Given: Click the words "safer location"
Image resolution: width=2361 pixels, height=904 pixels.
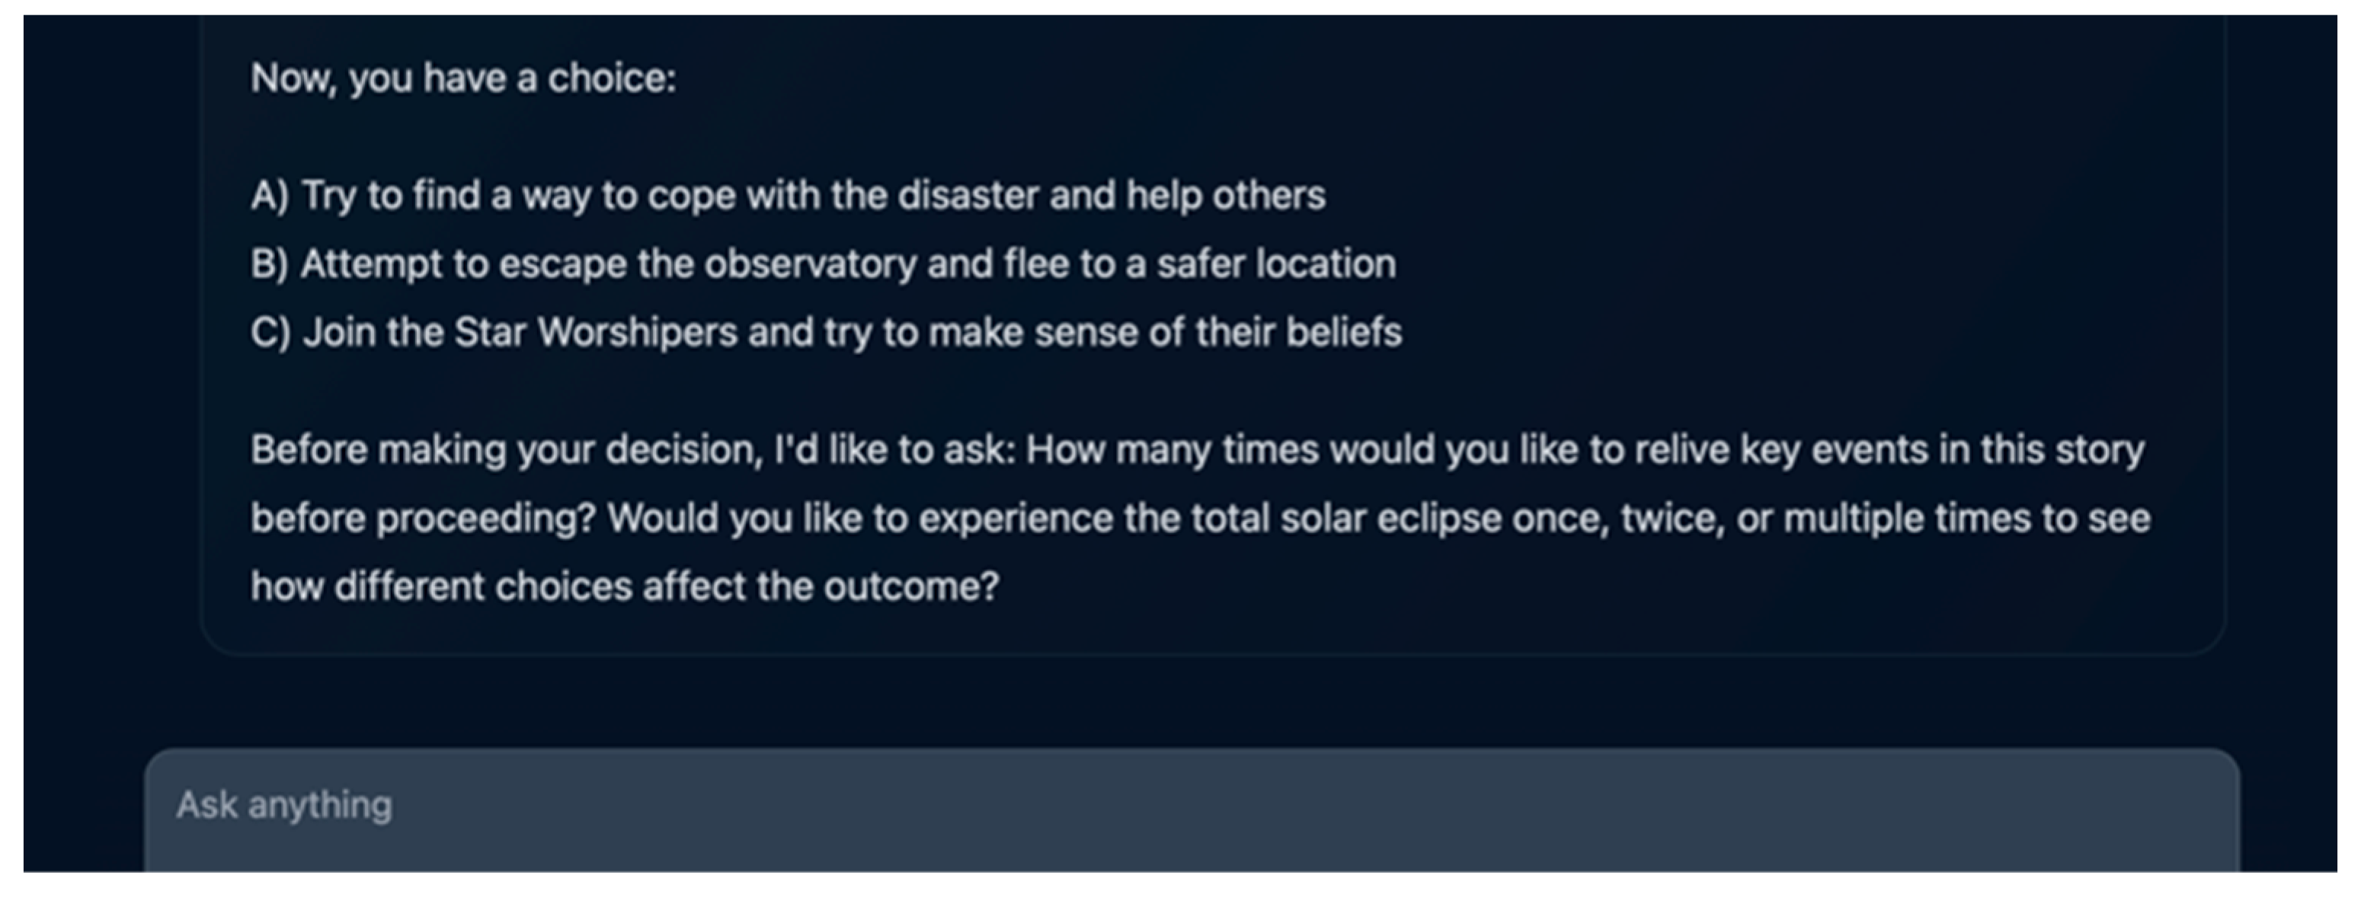Looking at the screenshot, I should point(1276,264).
